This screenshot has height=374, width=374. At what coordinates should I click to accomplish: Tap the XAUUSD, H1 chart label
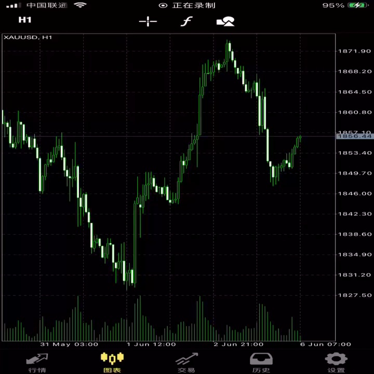coord(28,37)
